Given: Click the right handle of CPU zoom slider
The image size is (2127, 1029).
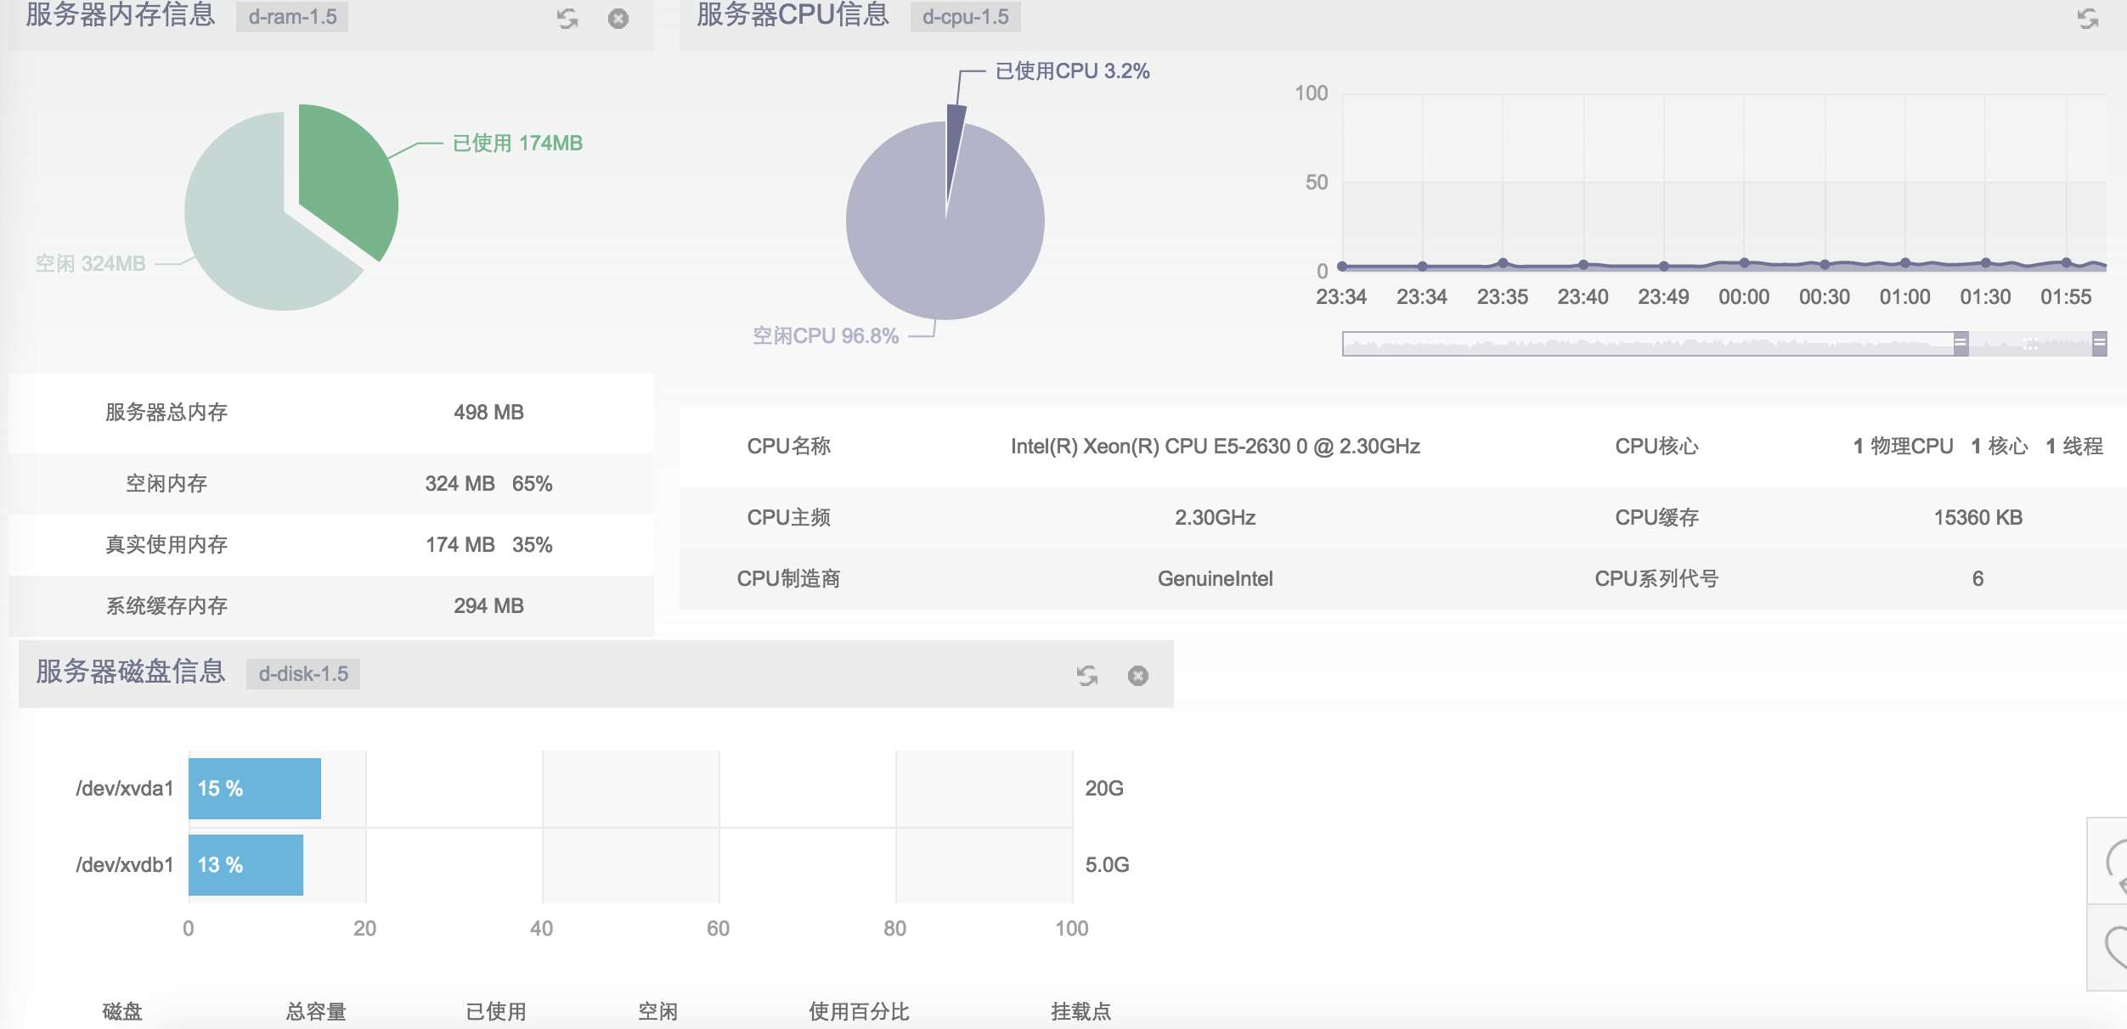Looking at the screenshot, I should click(2099, 343).
